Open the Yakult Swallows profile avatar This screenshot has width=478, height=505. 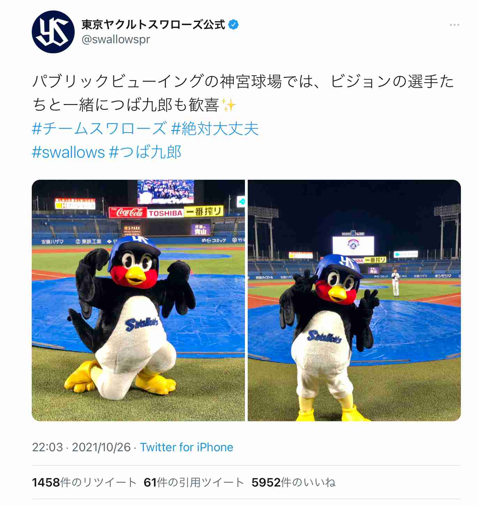coord(53,32)
